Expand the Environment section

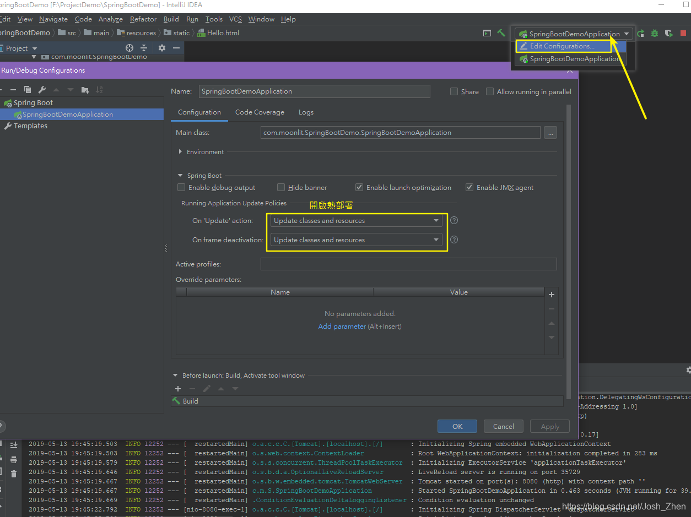coord(181,151)
